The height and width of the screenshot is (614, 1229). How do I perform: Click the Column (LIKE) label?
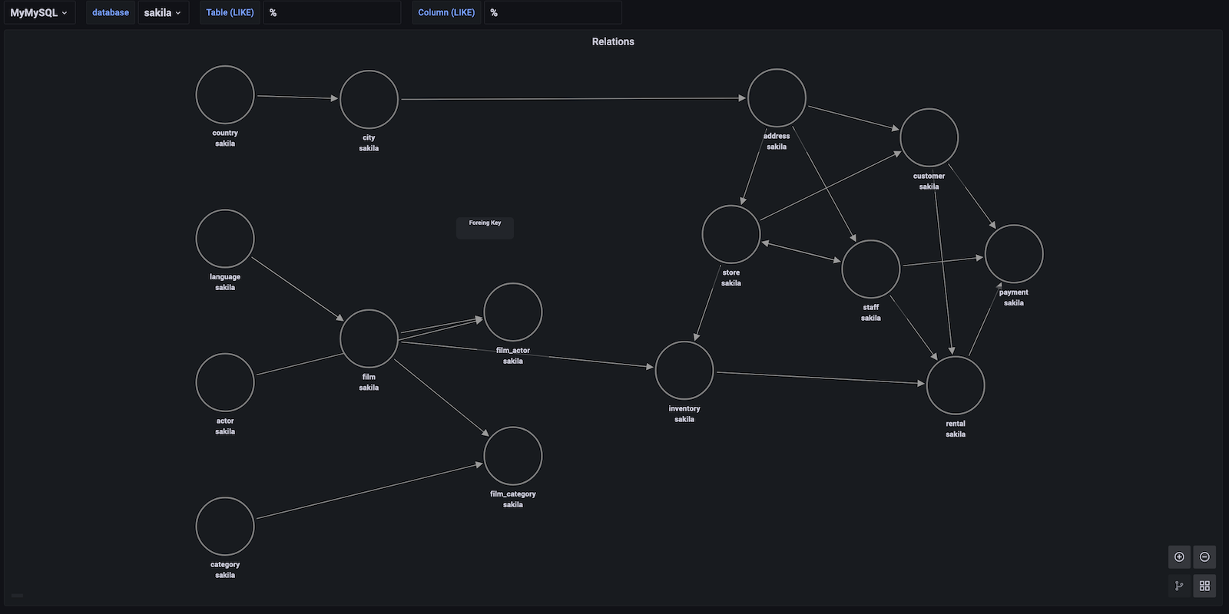[446, 12]
